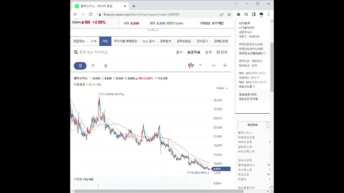
Task: Open 헬릭스미스 in recently viewed list
Action: (245, 133)
